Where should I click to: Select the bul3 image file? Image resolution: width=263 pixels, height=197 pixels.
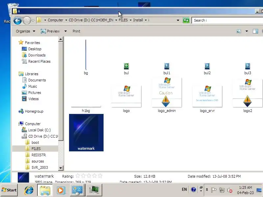click(248, 69)
